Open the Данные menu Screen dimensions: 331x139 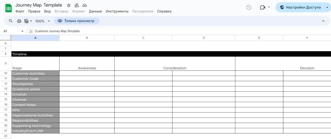[95, 11]
